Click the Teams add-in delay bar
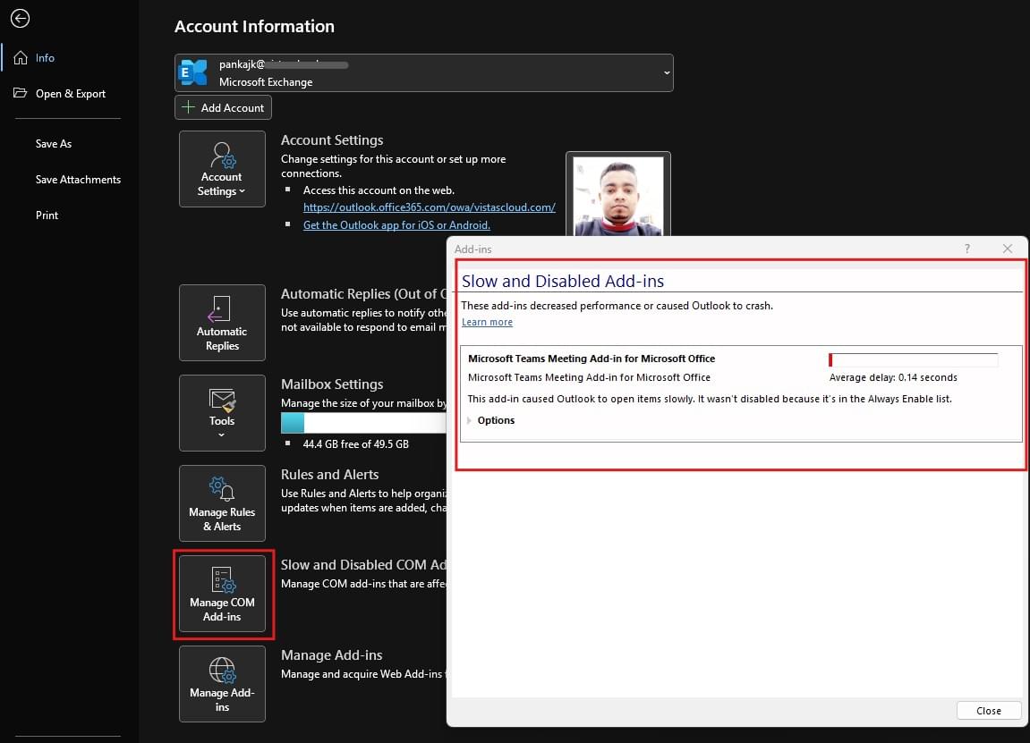The height and width of the screenshot is (743, 1030). 913,359
